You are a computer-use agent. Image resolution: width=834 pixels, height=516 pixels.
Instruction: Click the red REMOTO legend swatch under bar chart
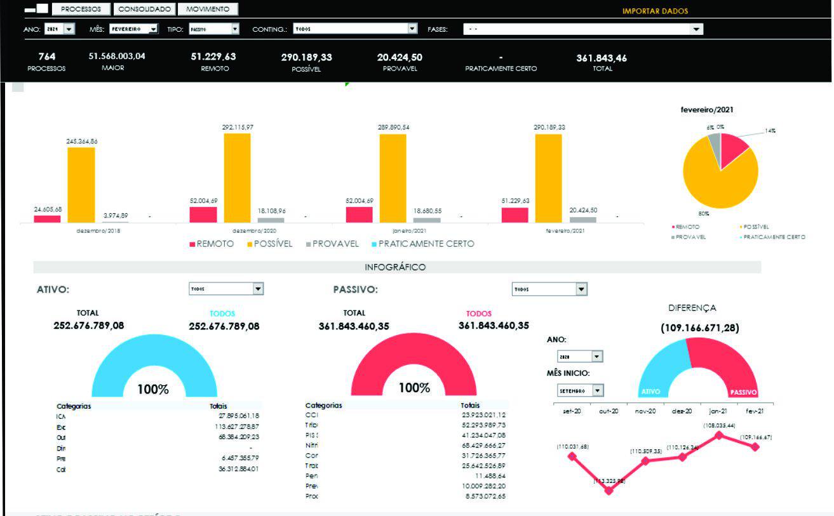[192, 244]
